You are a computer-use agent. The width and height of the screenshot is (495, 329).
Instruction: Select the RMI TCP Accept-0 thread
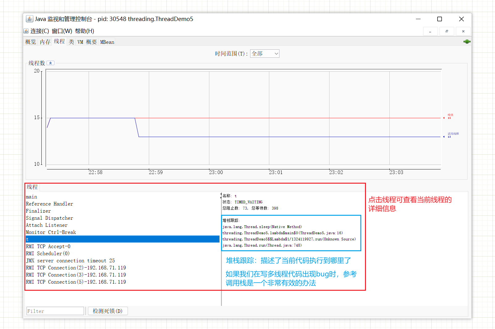pos(123,247)
